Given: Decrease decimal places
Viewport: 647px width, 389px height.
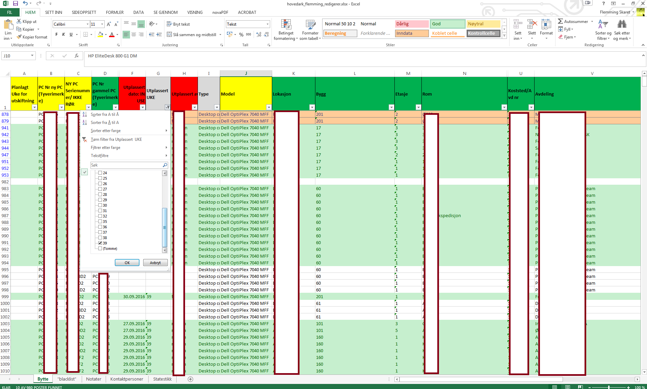Looking at the screenshot, I should pos(266,34).
